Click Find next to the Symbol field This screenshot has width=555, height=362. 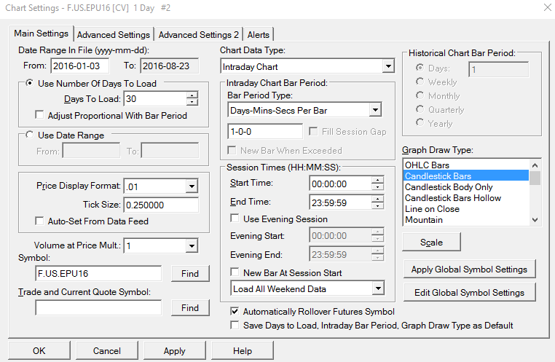190,274
